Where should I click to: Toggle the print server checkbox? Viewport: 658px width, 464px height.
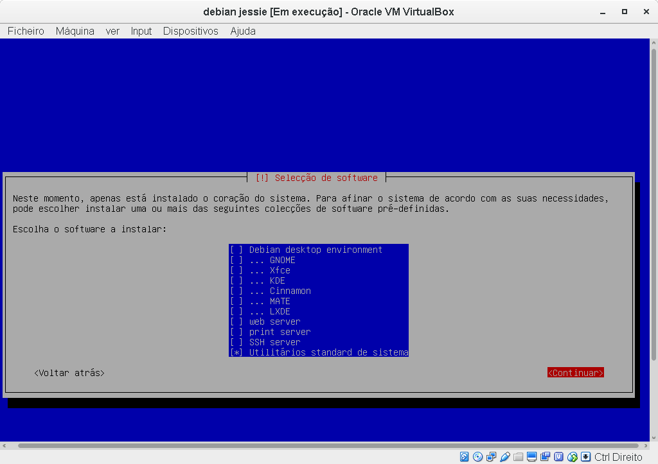point(236,332)
